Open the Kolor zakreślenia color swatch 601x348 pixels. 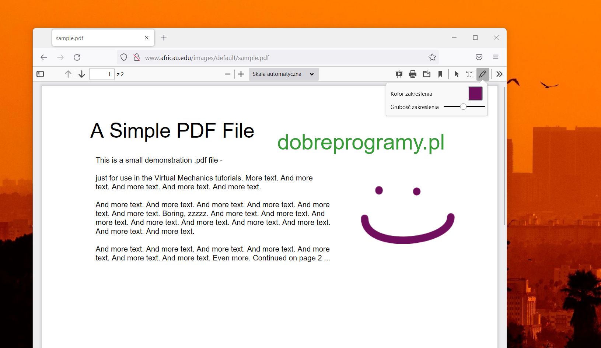[x=475, y=94]
